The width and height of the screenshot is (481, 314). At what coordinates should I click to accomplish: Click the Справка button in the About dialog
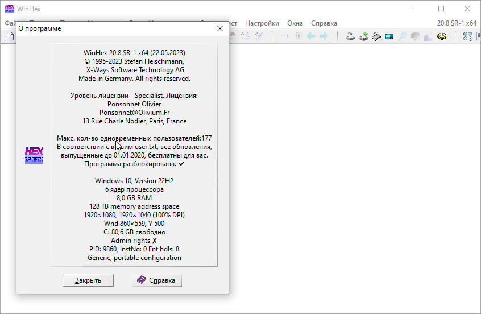156,280
